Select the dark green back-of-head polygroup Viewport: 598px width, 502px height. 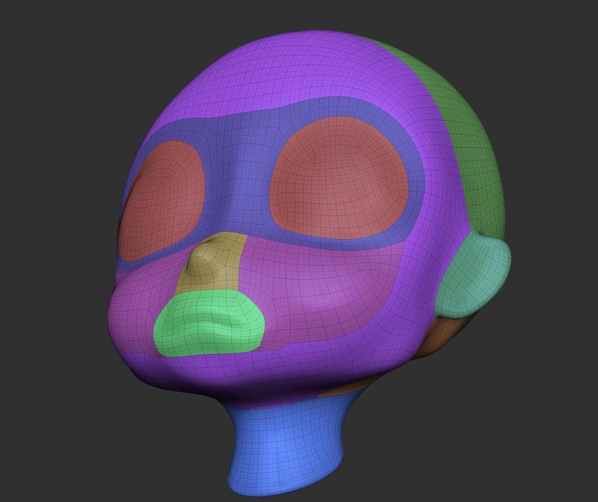tap(477, 152)
